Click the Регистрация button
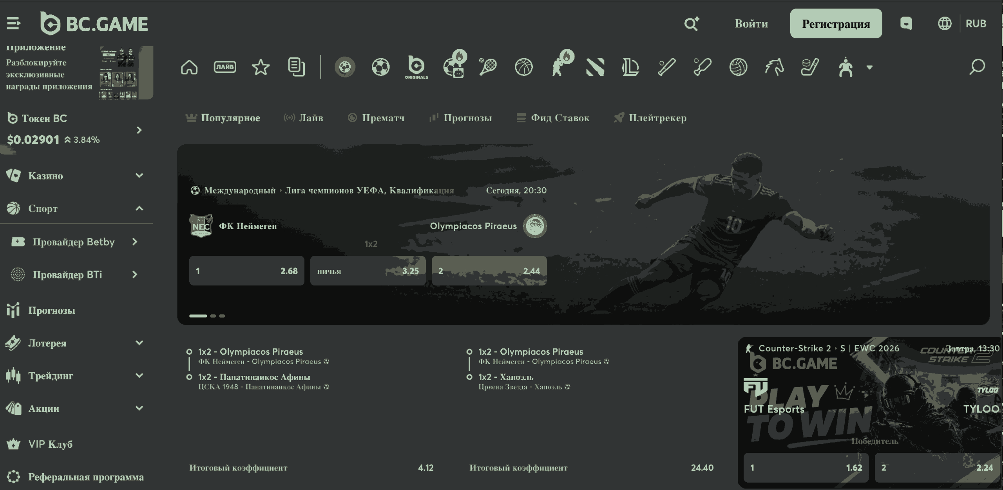Screen dimensions: 1003x490 point(836,23)
